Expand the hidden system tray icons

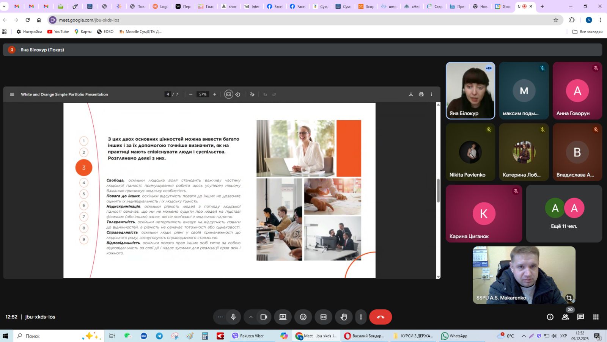pyautogui.click(x=524, y=336)
